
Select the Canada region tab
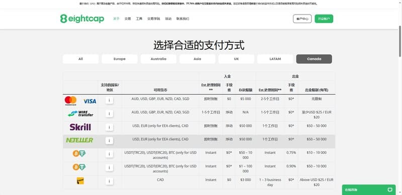[314, 59]
